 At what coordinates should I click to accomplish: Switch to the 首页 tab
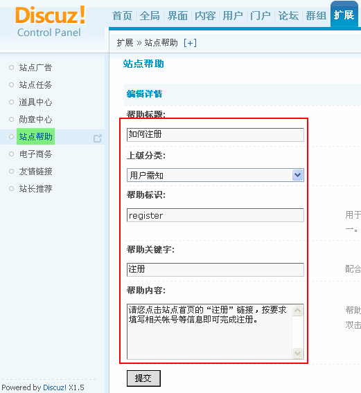click(122, 15)
